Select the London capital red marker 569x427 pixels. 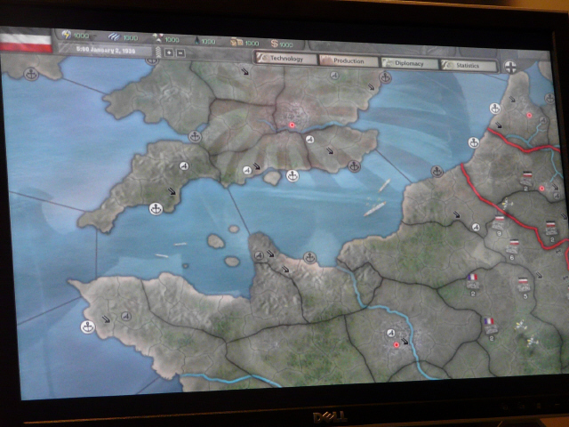[292, 125]
